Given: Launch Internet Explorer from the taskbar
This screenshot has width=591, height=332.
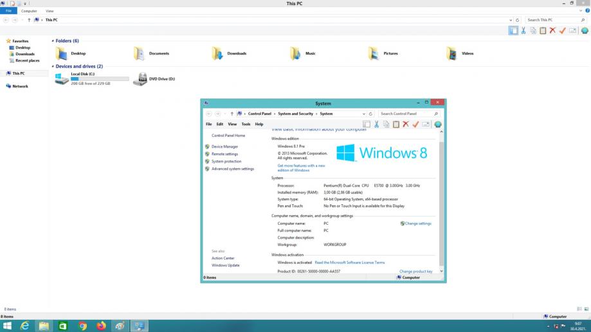Looking at the screenshot, I should point(24,326).
